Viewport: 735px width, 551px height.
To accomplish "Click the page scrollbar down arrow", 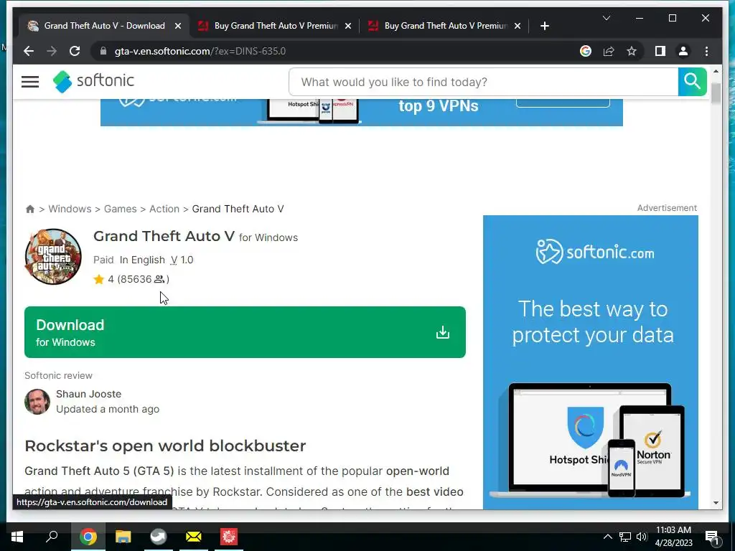I will click(716, 503).
